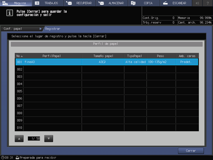The height and width of the screenshot is (160, 213).
Task: Click the Amb. caras column header
Action: [187, 56]
